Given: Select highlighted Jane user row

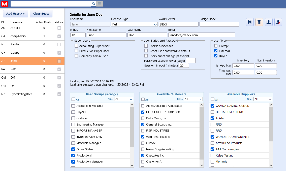Looking at the screenshot, I should [x=32, y=61].
